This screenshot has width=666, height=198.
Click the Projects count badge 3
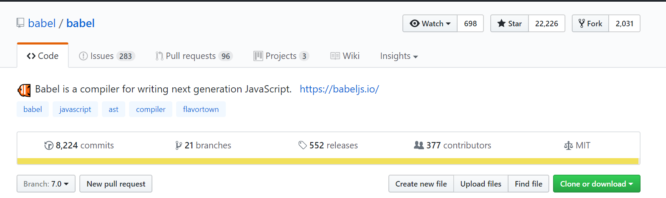[x=304, y=56]
